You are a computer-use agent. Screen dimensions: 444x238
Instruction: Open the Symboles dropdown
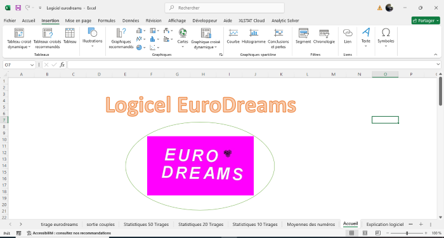click(x=386, y=38)
